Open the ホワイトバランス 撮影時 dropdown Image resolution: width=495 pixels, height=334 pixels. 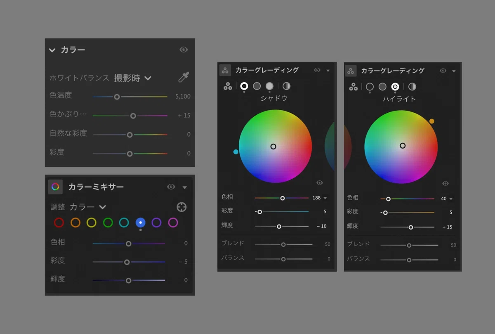coord(132,78)
